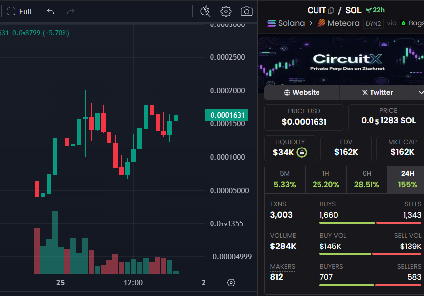Visit the project Website

302,93
